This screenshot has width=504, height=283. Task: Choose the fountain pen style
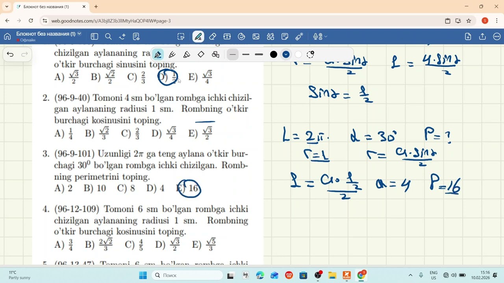(158, 54)
